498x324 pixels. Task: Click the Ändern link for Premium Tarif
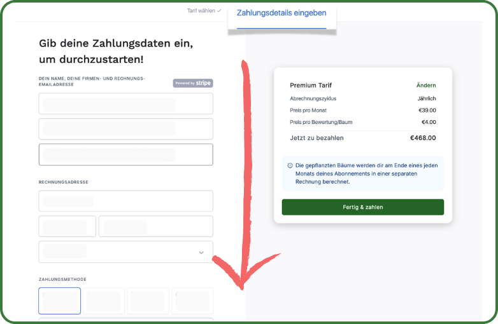tap(426, 85)
